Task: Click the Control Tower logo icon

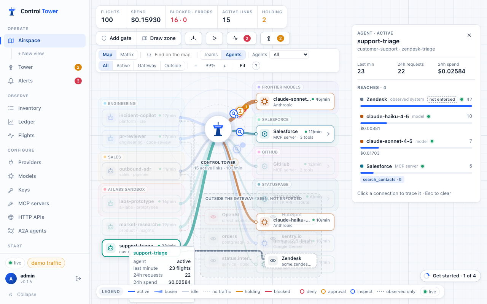Action: [12, 11]
